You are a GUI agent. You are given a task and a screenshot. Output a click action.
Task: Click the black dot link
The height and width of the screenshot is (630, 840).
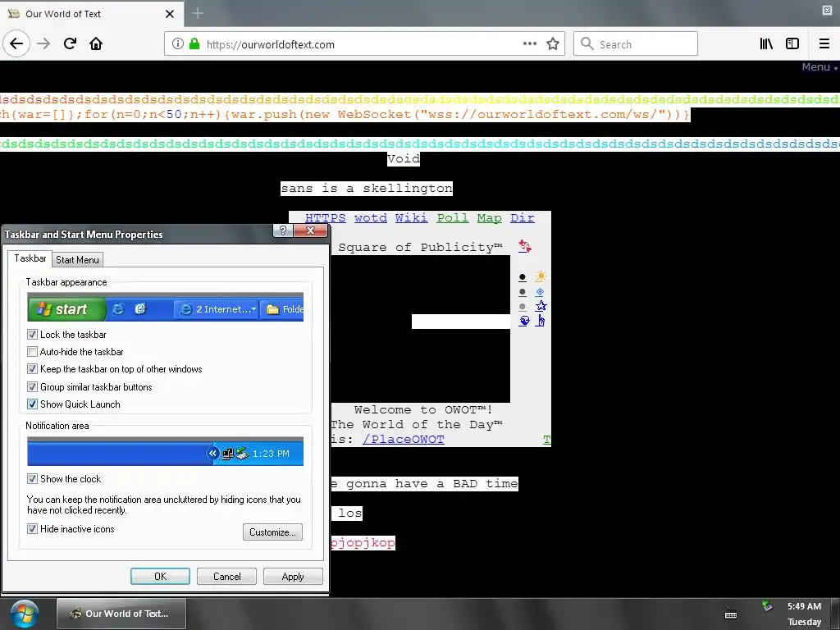pos(523,277)
